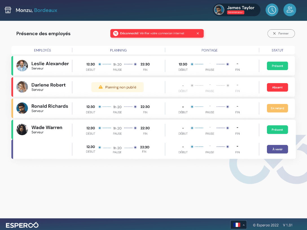Select the POINTAGE column header

pyautogui.click(x=209, y=50)
